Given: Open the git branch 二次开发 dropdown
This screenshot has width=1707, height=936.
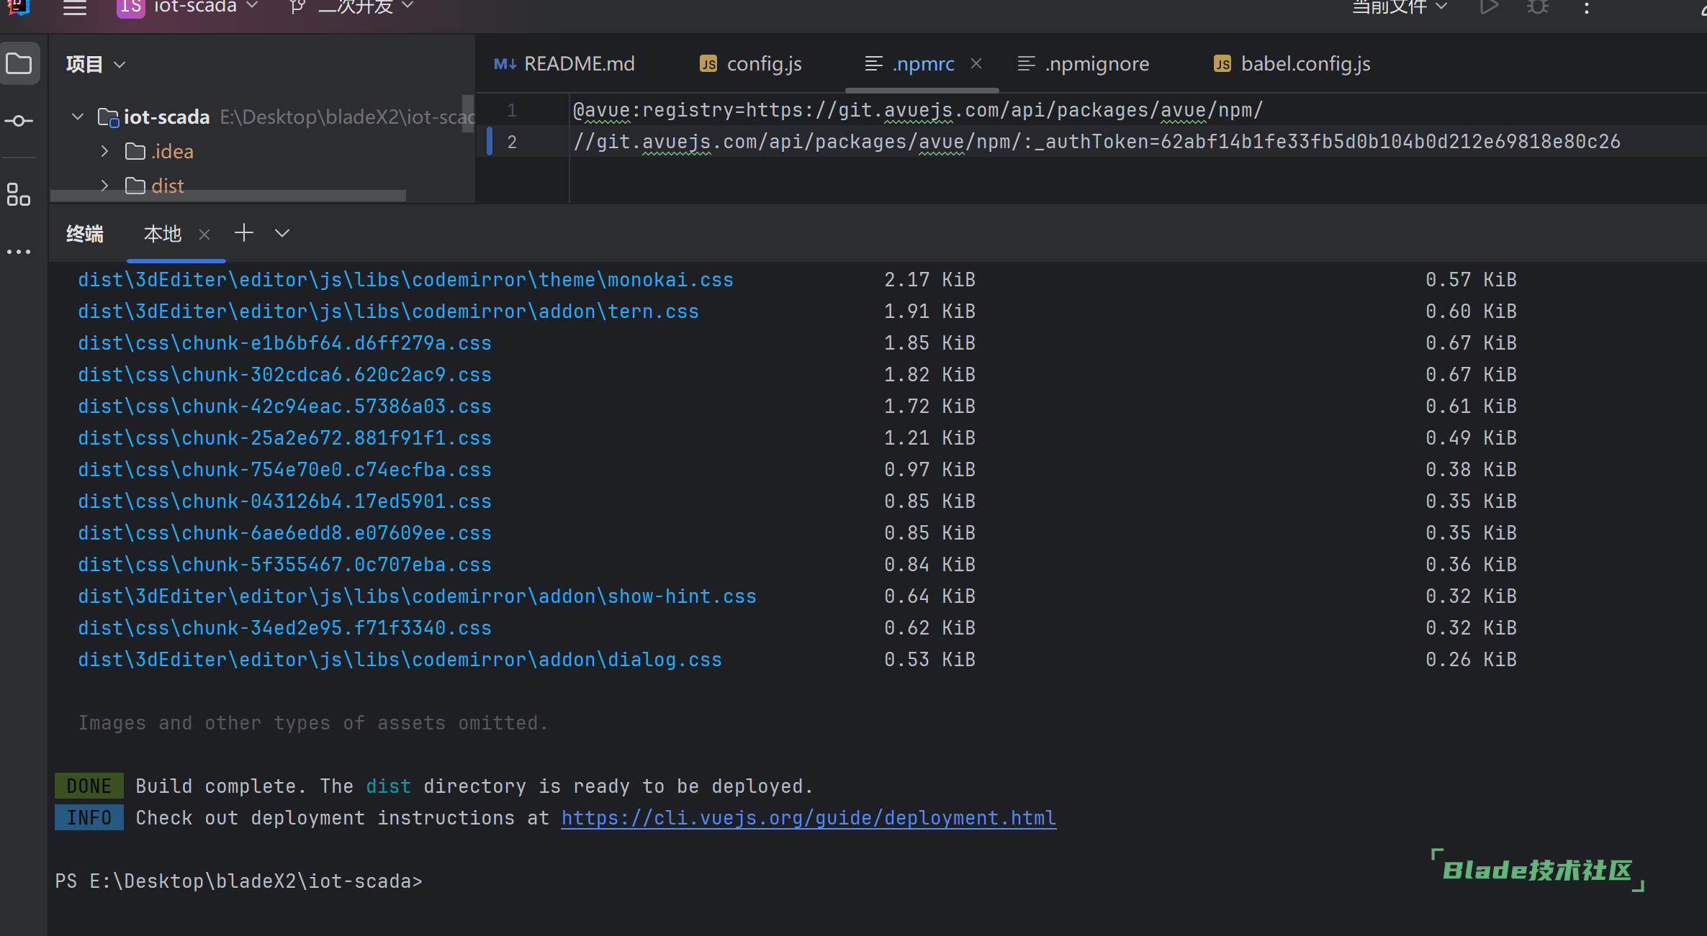Looking at the screenshot, I should pyautogui.click(x=351, y=7).
